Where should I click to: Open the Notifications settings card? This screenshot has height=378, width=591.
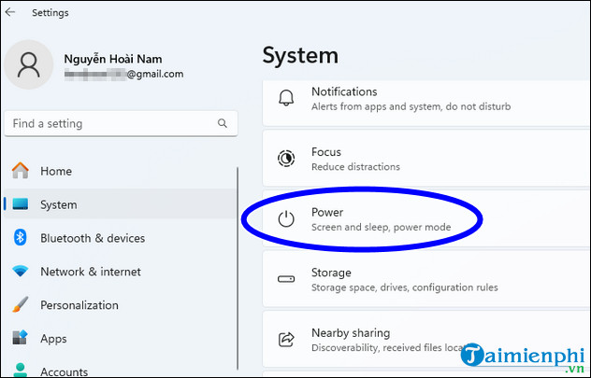(x=426, y=102)
